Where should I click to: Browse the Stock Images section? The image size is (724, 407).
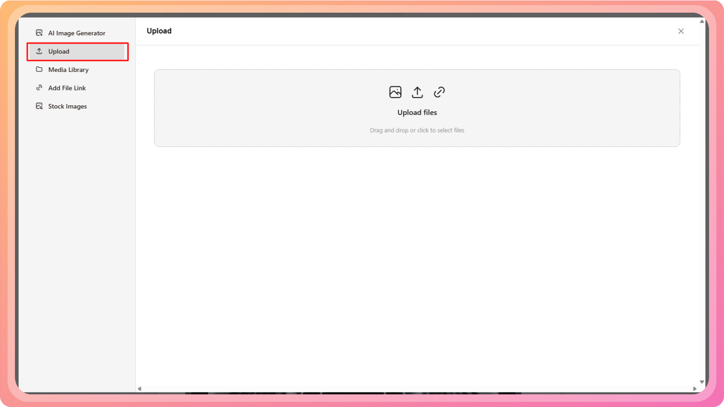pyautogui.click(x=67, y=106)
